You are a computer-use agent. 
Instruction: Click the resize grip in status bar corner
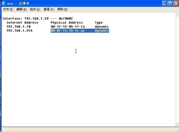tap(178, 131)
